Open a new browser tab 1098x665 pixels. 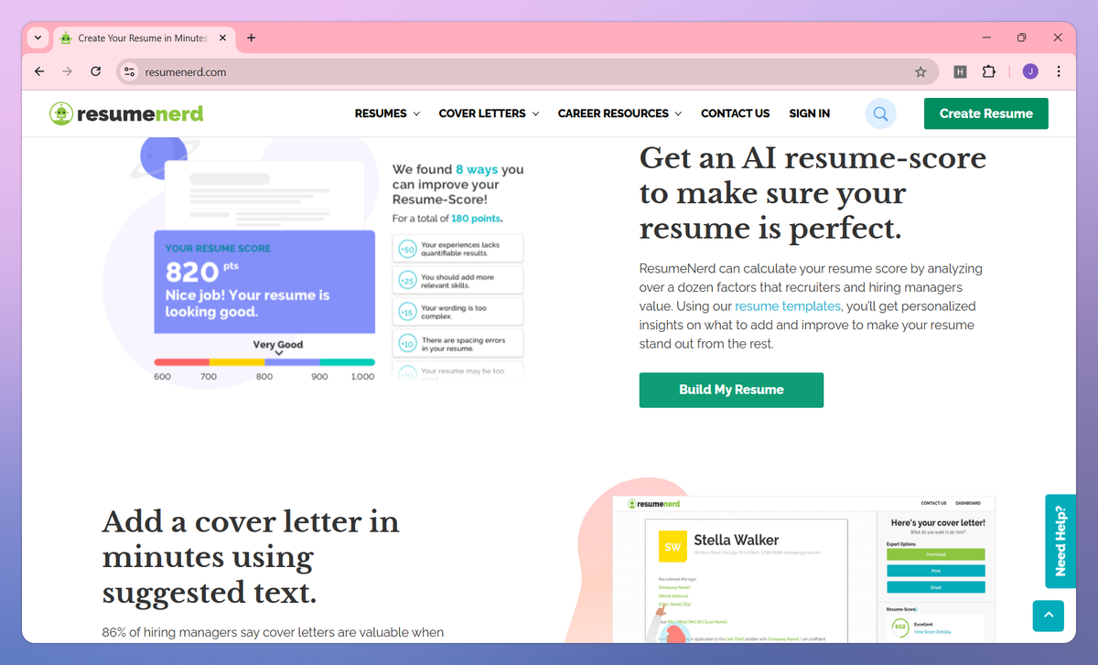[x=251, y=38]
